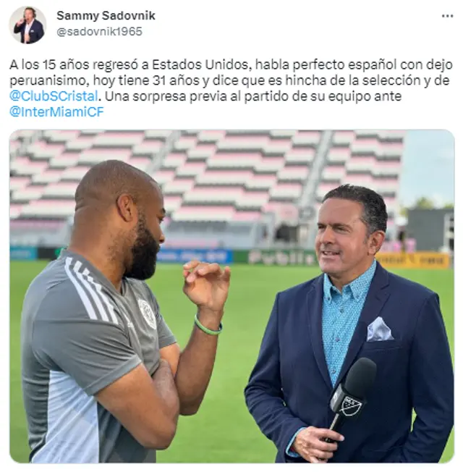463x472 pixels.
Task: Click the Publix advertising board in photo
Action: [280, 258]
